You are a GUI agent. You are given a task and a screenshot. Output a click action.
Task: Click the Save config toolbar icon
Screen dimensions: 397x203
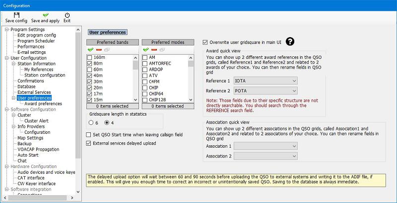tap(16, 15)
